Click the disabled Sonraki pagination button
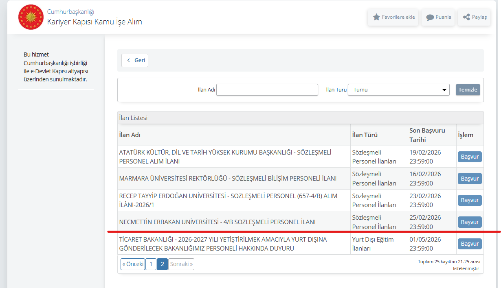 click(x=181, y=264)
